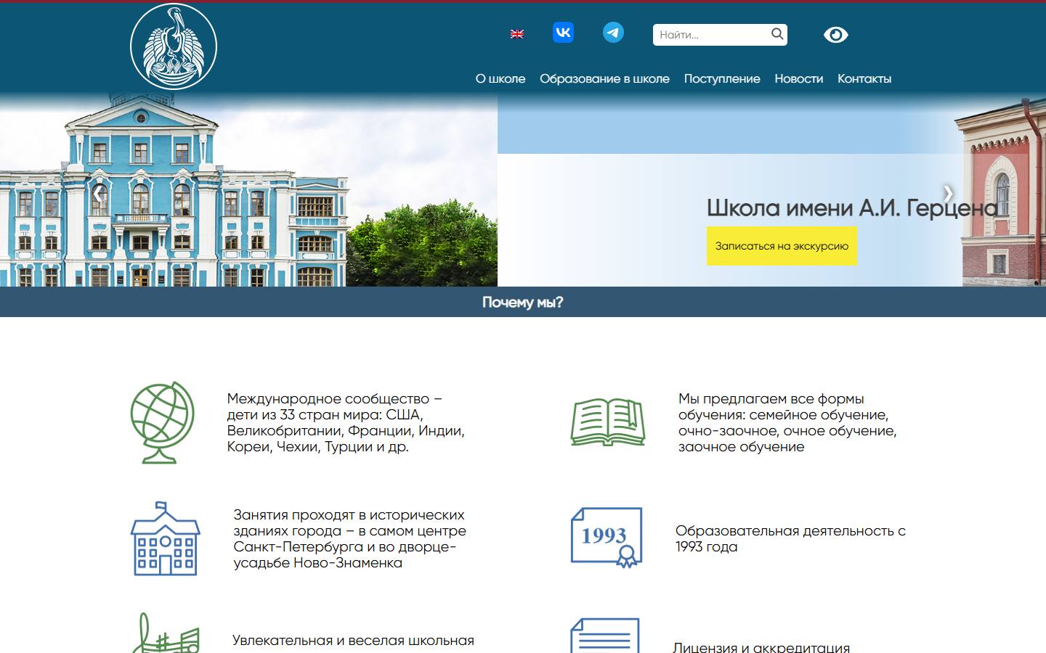Click 'Образовательная деятельность с 1993 года' text

click(790, 538)
